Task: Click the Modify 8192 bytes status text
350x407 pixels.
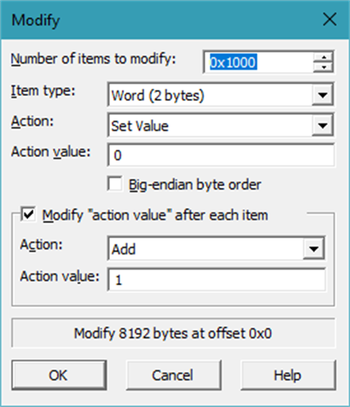Action: 173,333
